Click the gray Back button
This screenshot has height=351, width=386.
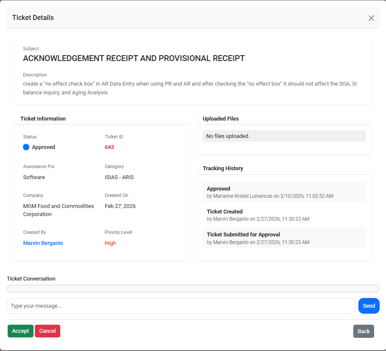click(x=363, y=331)
